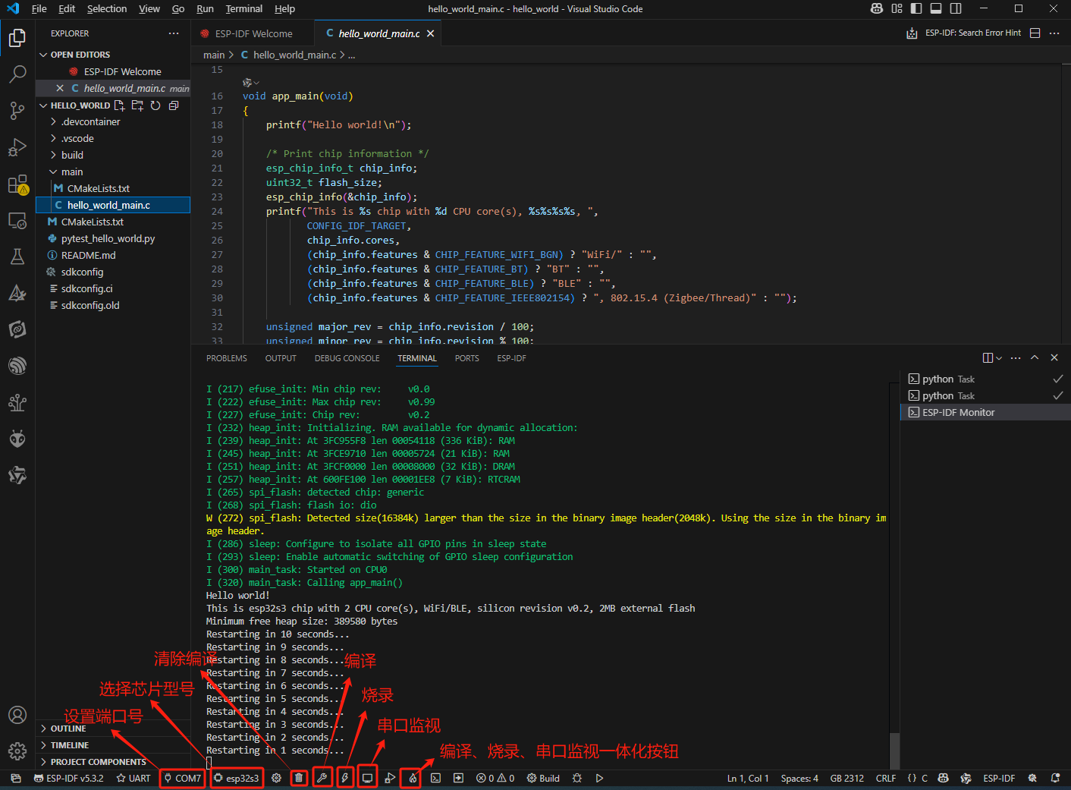Open notifications bell in status bar
The height and width of the screenshot is (790, 1071).
(x=1055, y=778)
